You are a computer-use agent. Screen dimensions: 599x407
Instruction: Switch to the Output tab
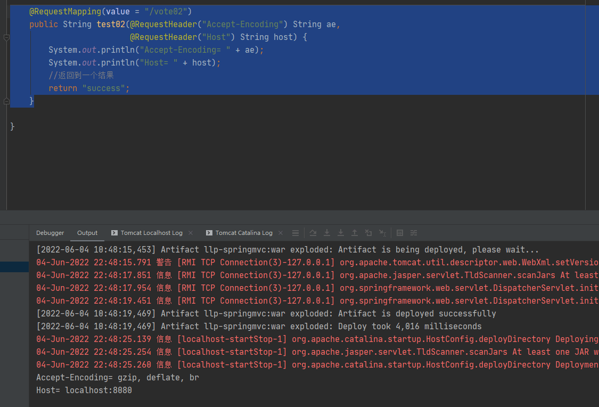pyautogui.click(x=87, y=233)
